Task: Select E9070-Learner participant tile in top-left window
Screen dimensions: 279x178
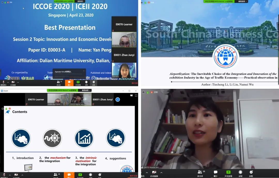Action: pyautogui.click(x=124, y=24)
